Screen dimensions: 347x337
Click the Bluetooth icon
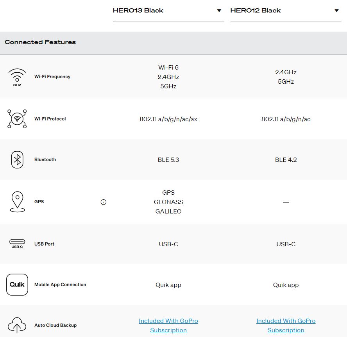pyautogui.click(x=17, y=160)
